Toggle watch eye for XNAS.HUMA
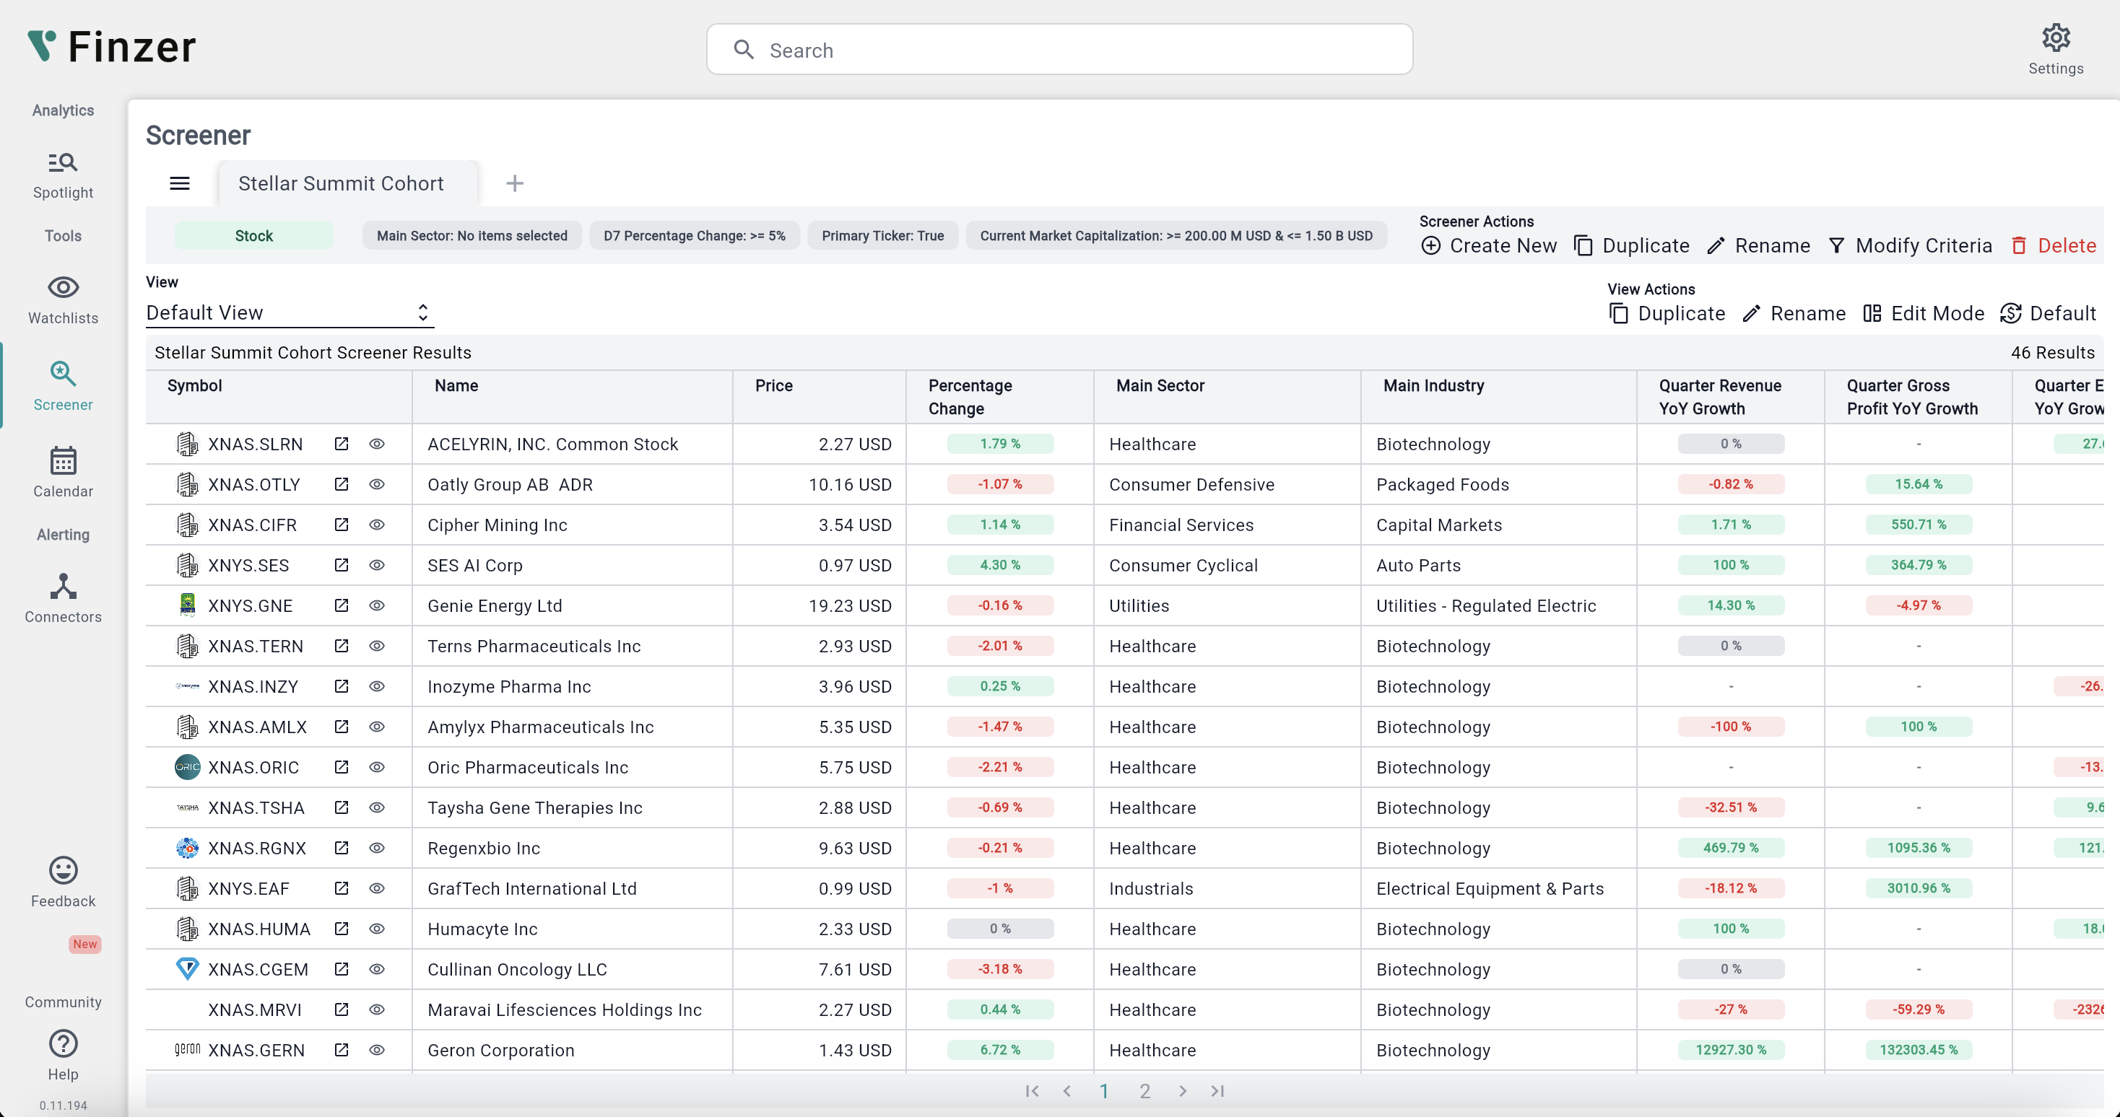 tap(377, 929)
